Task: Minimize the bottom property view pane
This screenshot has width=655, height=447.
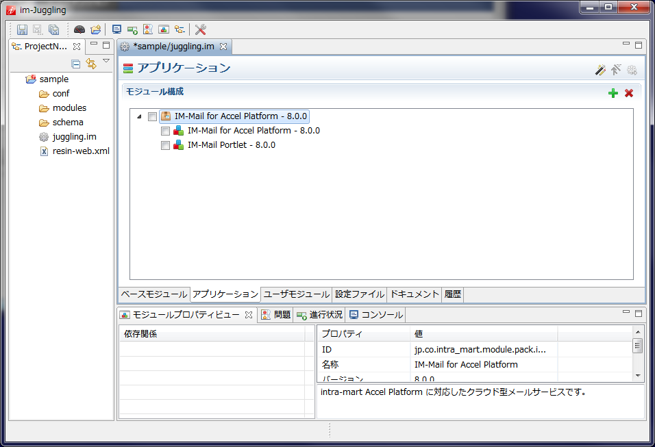Action: (626, 311)
